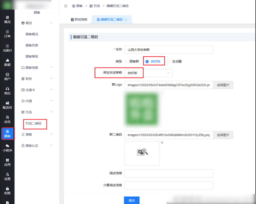This screenshot has height=204, width=256.
Task: Select the 生活圈 type option
Action: coord(168,61)
